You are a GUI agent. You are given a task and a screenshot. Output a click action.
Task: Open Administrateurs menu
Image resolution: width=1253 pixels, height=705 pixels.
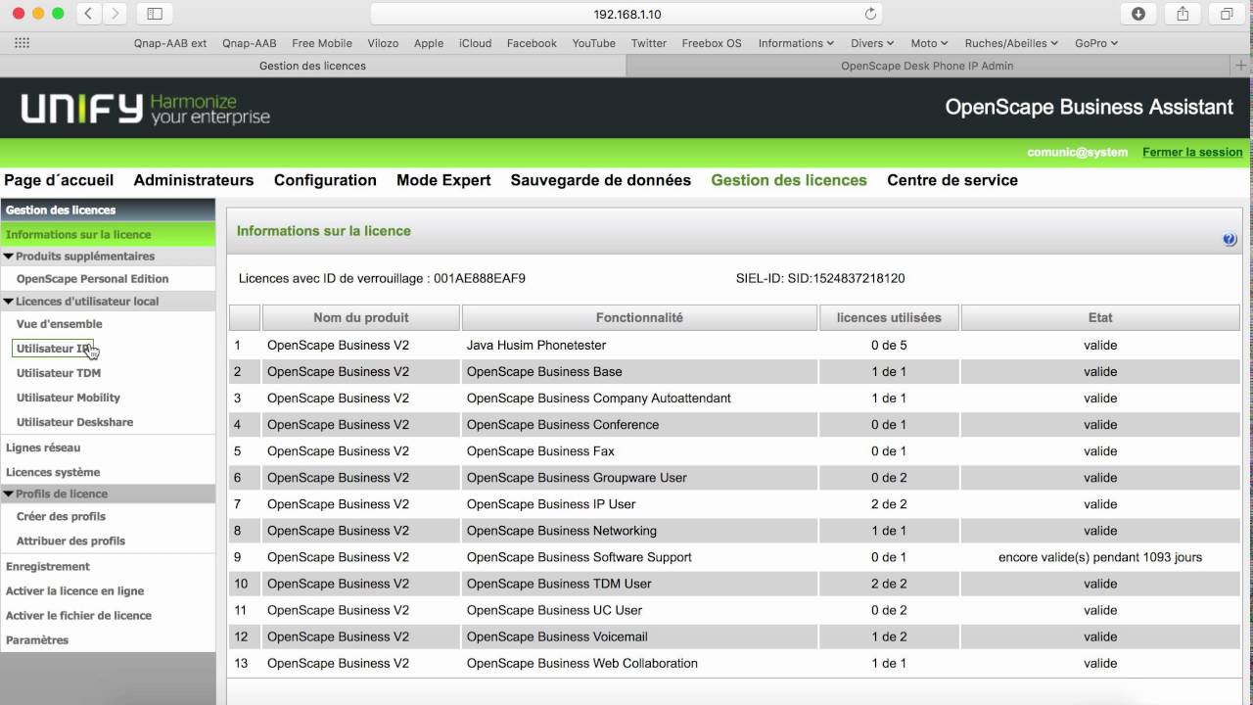(x=194, y=180)
